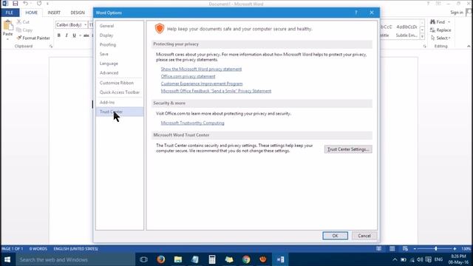Open the Underline style dropdown arrow

tap(80, 35)
